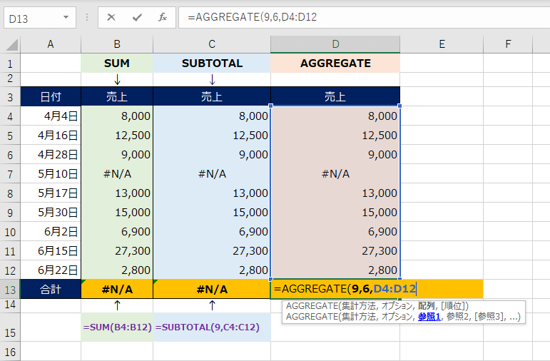Click the 日付 header cell
The height and width of the screenshot is (361, 550).
pos(51,96)
